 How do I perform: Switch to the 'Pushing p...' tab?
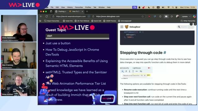pyautogui.click(x=61, y=11)
